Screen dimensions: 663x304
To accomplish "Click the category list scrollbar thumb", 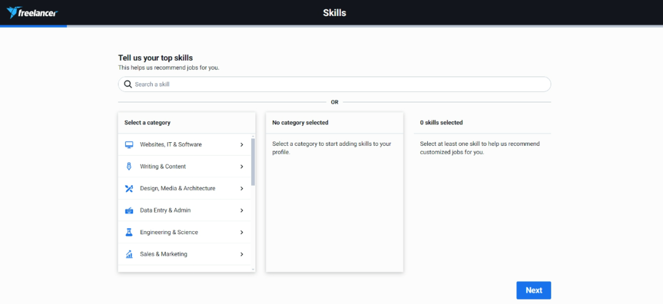I will click(253, 162).
